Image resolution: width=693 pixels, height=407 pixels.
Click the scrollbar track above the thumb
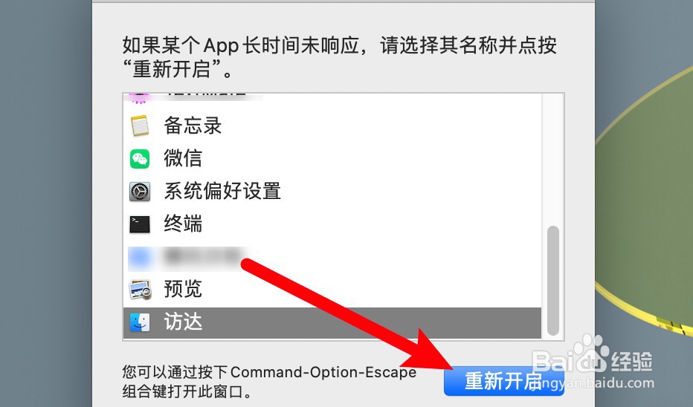click(553, 160)
